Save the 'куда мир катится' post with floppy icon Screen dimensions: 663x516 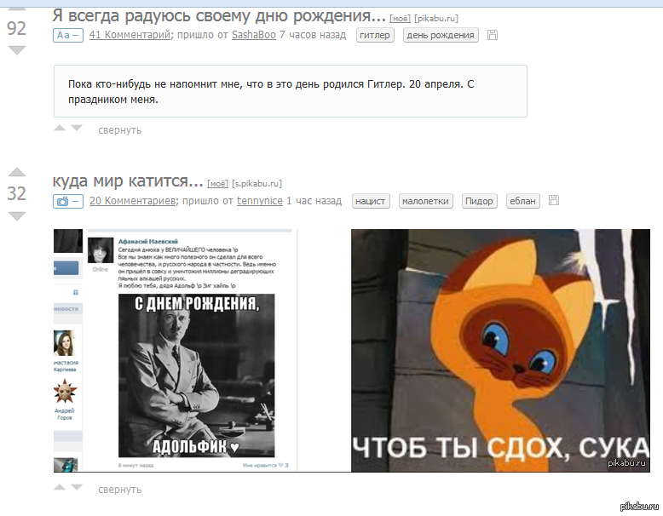pyautogui.click(x=554, y=201)
